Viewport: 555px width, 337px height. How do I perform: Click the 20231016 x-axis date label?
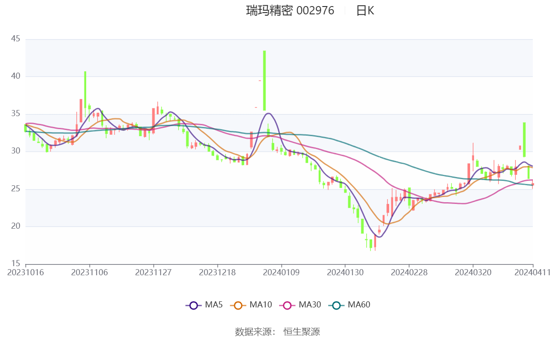[x=26, y=272]
